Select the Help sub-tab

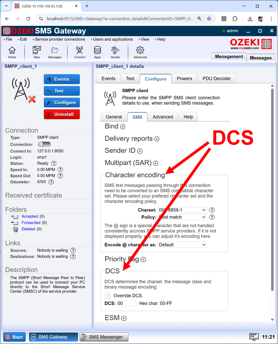click(188, 117)
